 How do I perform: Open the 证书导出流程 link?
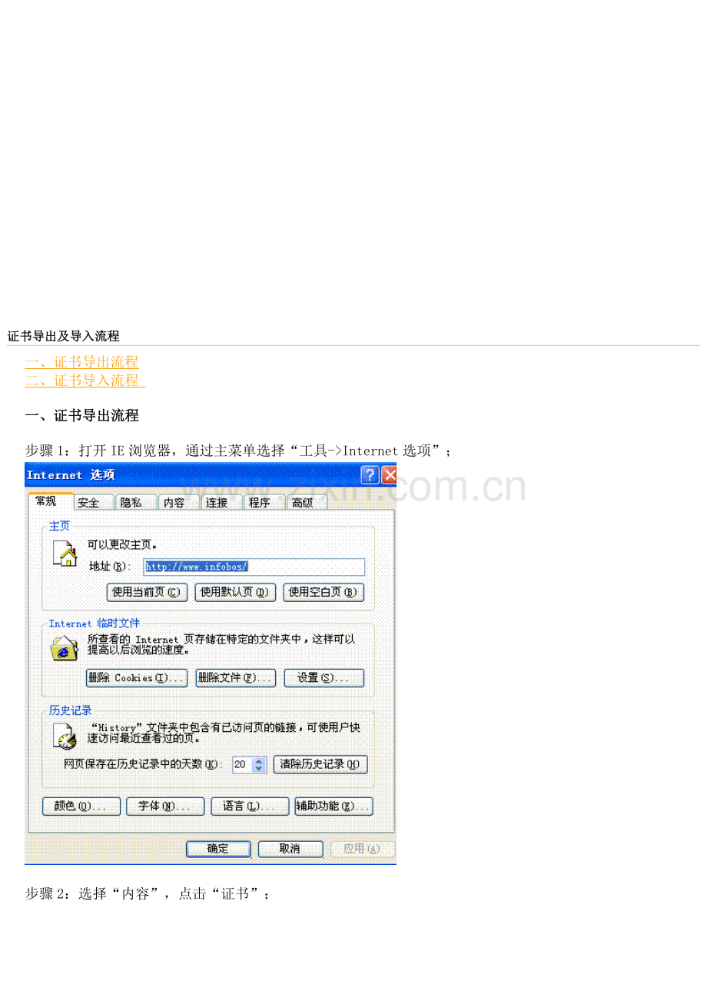(83, 361)
